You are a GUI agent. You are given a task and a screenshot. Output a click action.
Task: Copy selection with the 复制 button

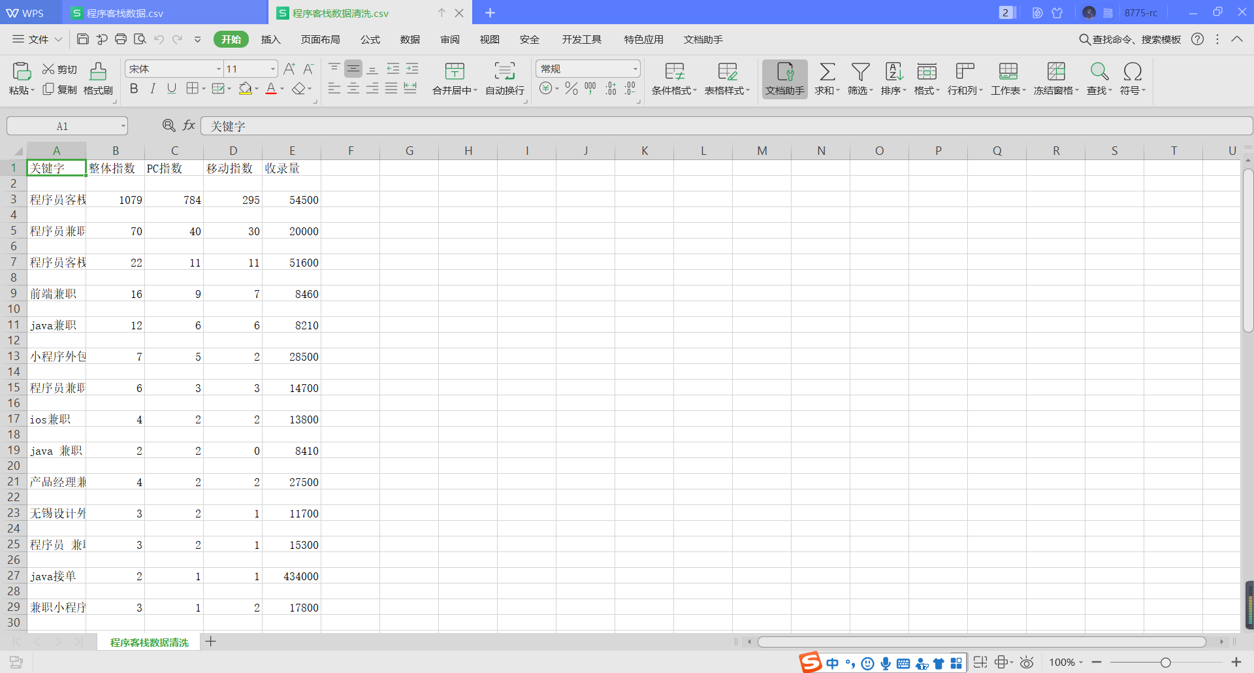59,90
